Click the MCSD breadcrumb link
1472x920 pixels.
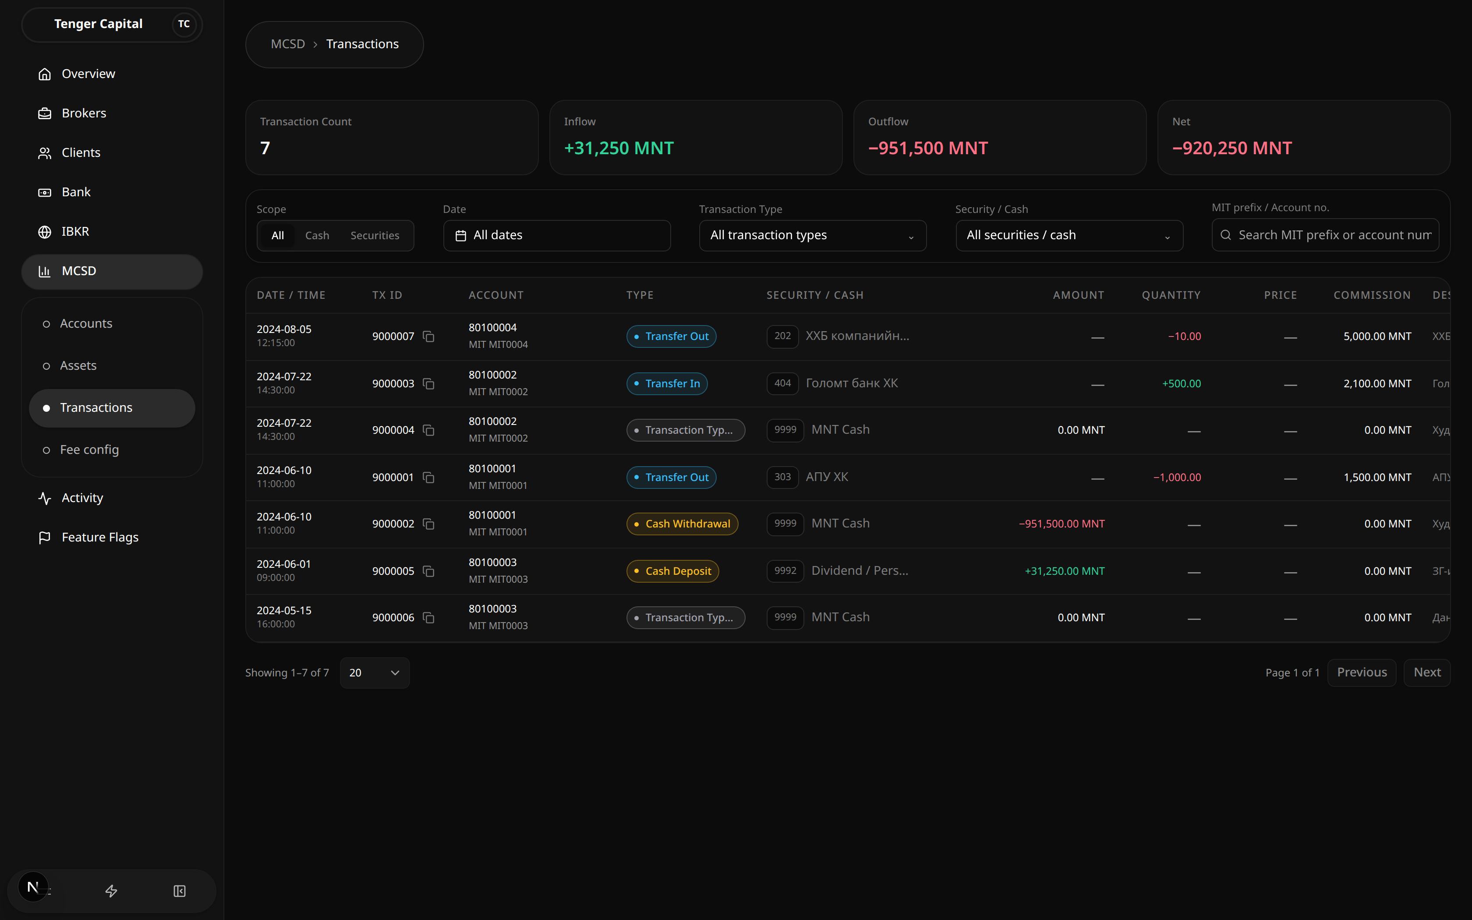click(x=288, y=44)
